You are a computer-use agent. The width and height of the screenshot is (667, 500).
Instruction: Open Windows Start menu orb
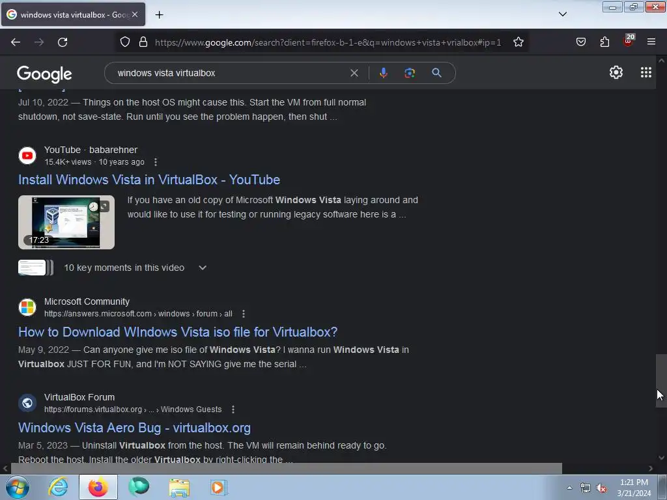(18, 487)
